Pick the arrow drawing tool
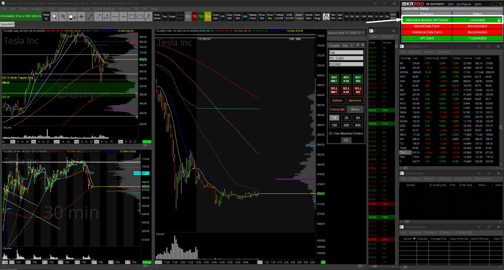 pyautogui.click(x=98, y=17)
